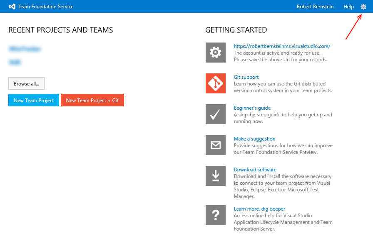Image resolution: width=373 pixels, height=236 pixels.
Task: Create a New Team Project
Action: 34,100
